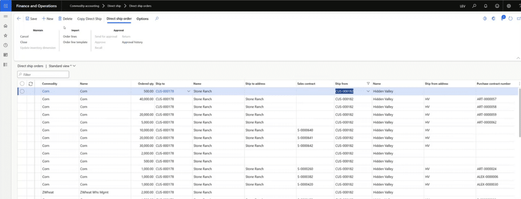Open Approval history
The height and width of the screenshot is (199, 521).
[x=132, y=42]
